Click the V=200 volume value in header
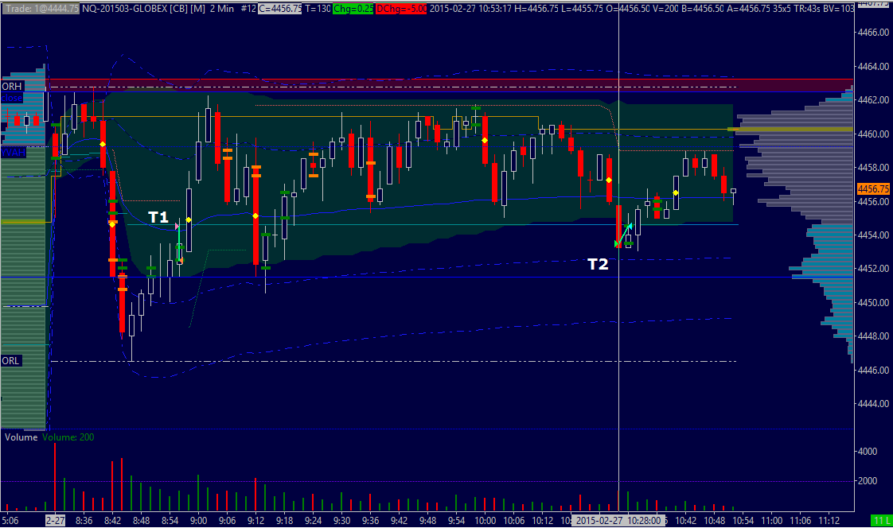 [x=665, y=9]
